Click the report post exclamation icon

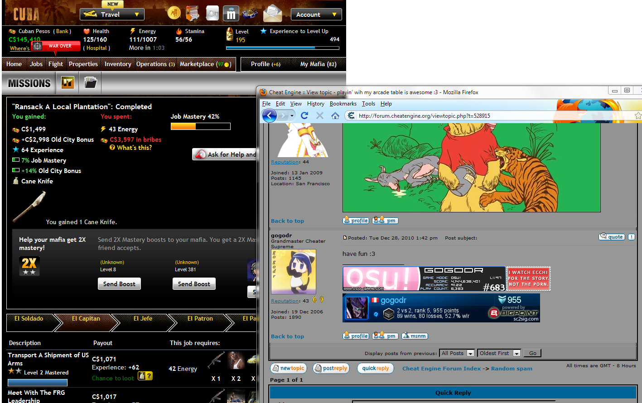tap(632, 237)
